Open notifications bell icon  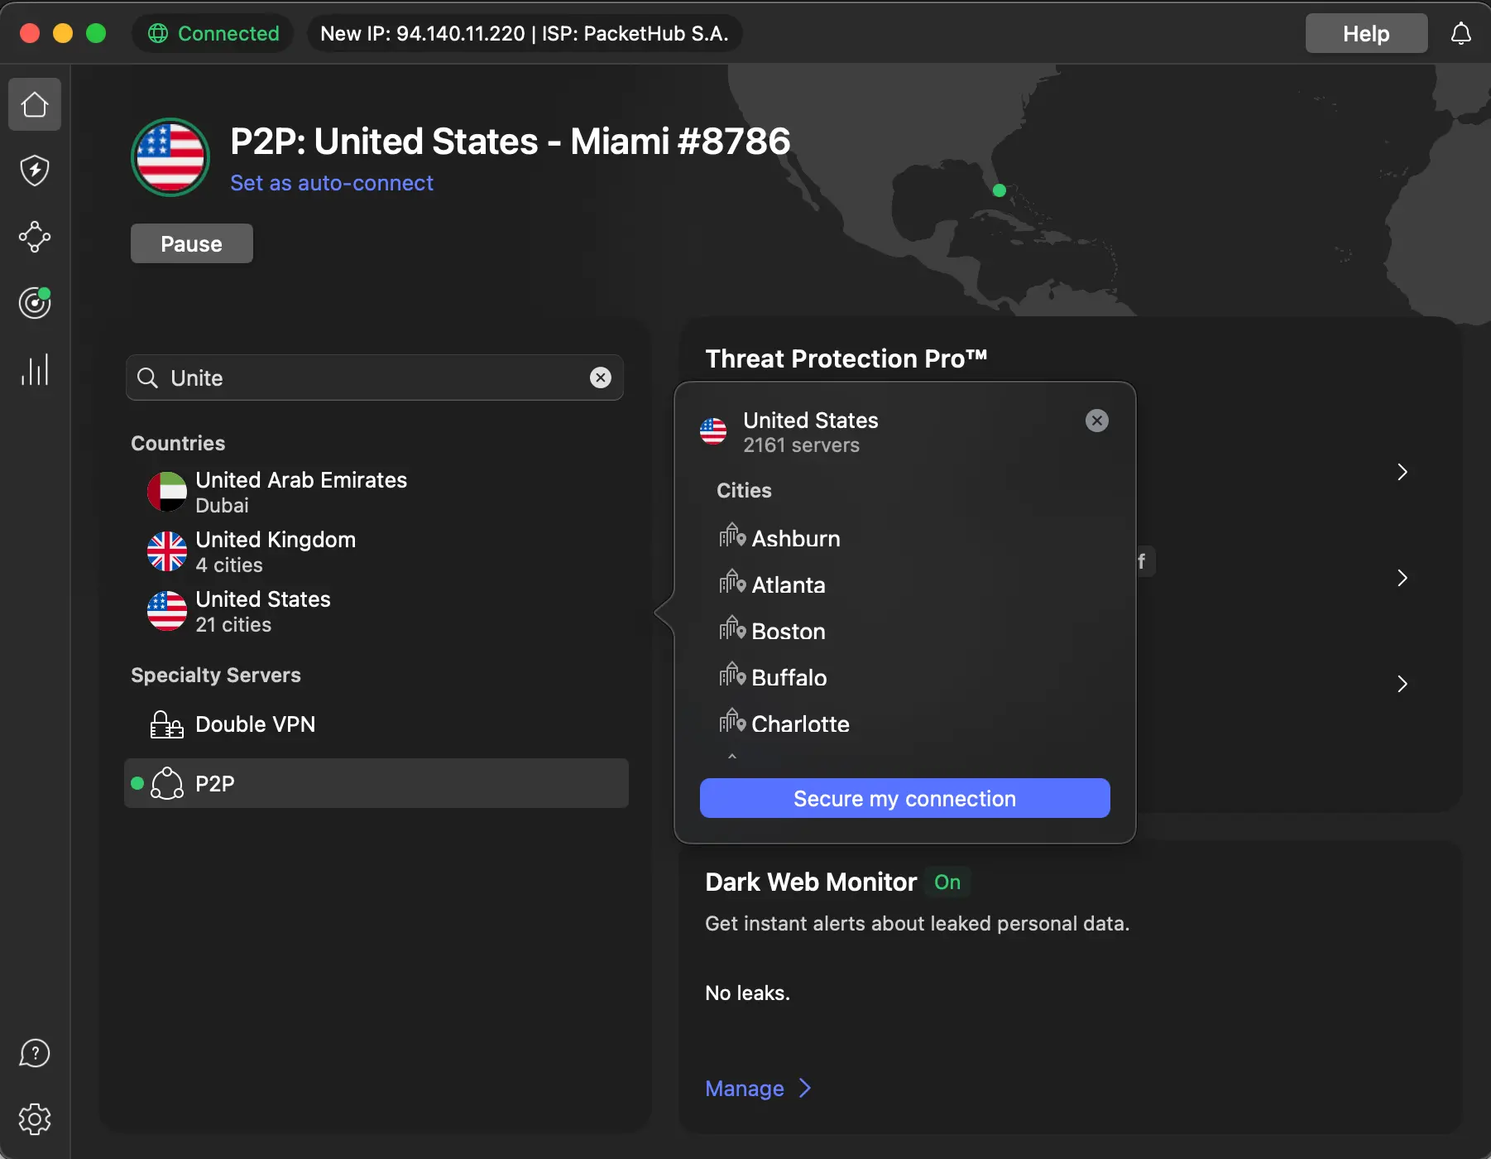[x=1461, y=34]
